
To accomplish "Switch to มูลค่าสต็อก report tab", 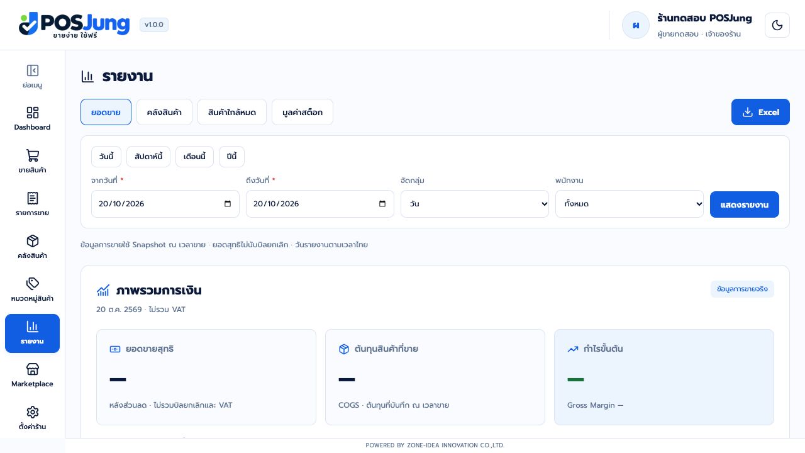I will 303,112.
